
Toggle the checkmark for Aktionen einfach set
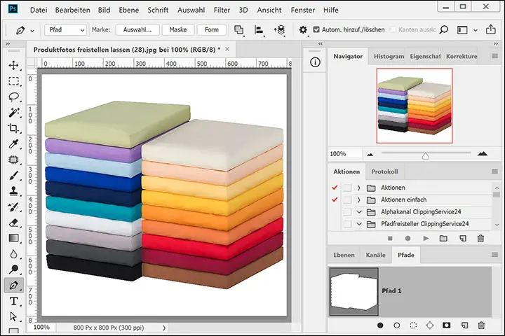point(334,200)
